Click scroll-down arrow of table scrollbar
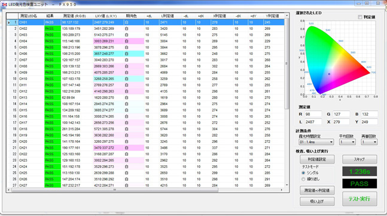This screenshot has height=216, width=387. tap(287, 185)
